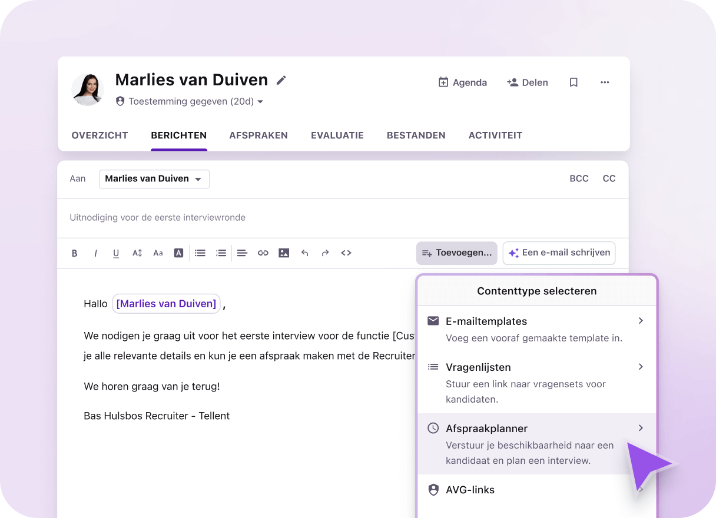Open the recipient dropdown showing Marlies van Duiven

click(154, 179)
